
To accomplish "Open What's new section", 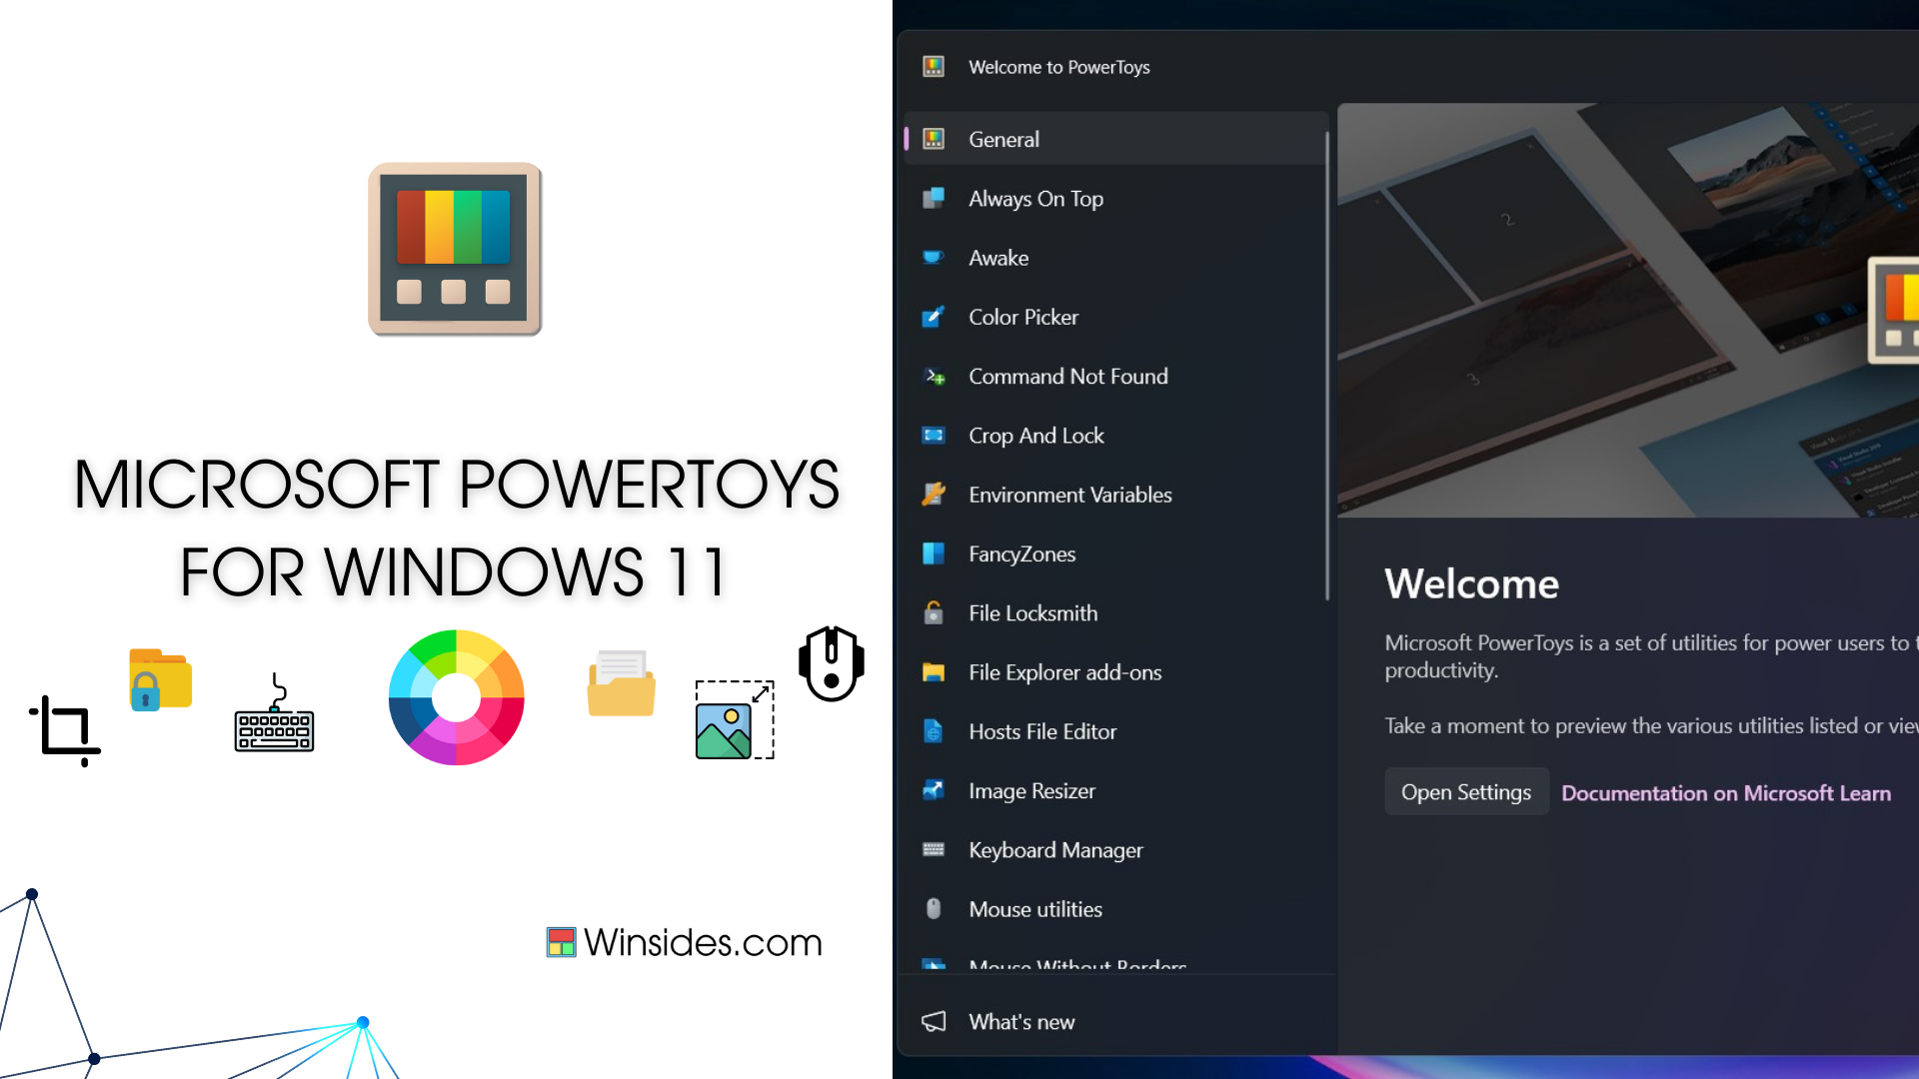I will (1022, 1021).
